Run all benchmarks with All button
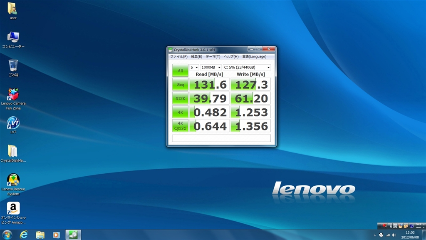 (180, 70)
